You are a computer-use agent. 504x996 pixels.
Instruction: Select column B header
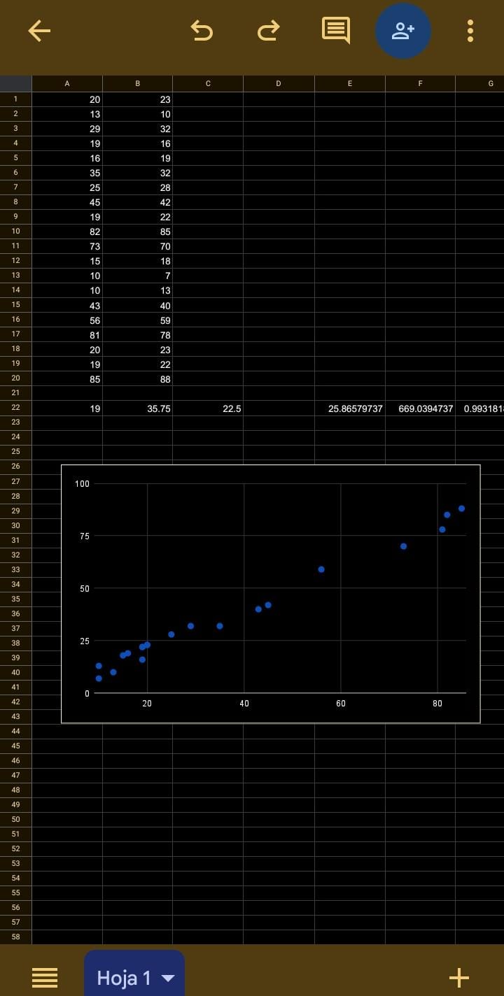click(138, 84)
